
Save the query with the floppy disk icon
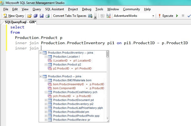click(42, 16)
